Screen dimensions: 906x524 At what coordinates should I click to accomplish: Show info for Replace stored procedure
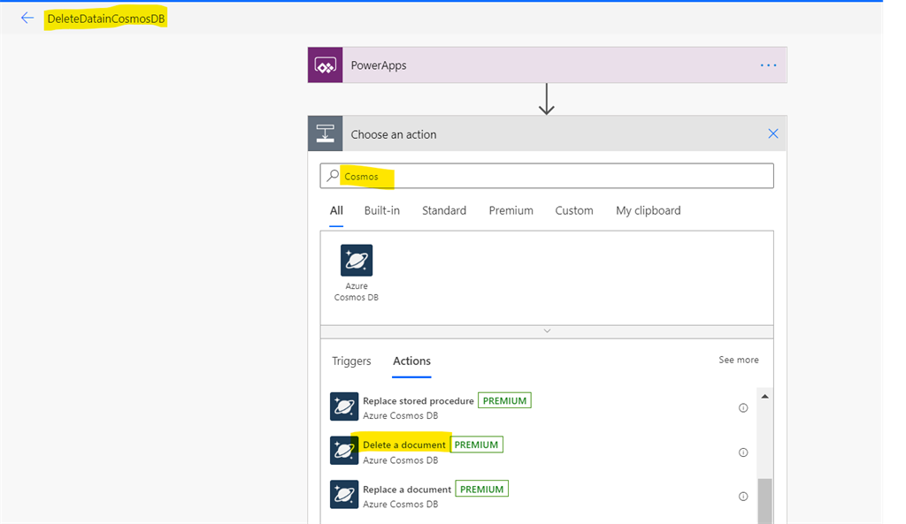coord(743,408)
